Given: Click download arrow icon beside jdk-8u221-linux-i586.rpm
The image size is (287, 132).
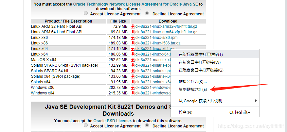Looking at the screenshot, I should coord(133,38).
